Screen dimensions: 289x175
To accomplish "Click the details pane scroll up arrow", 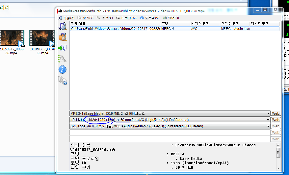I will click(x=278, y=145).
